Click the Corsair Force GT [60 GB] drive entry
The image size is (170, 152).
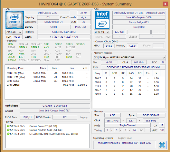pyautogui.click(x=43, y=126)
